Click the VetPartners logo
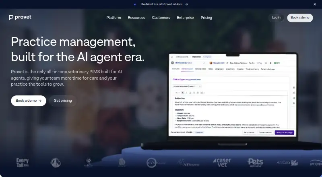The image size is (322, 177). [188, 163]
